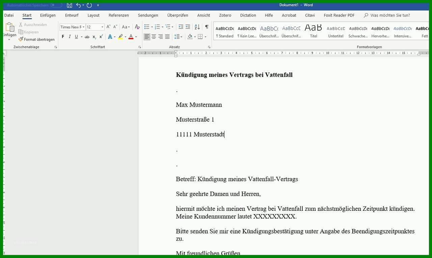This screenshot has height=258, width=432.
Task: Click the Was möchten Sie tun search field
Action: [390, 15]
